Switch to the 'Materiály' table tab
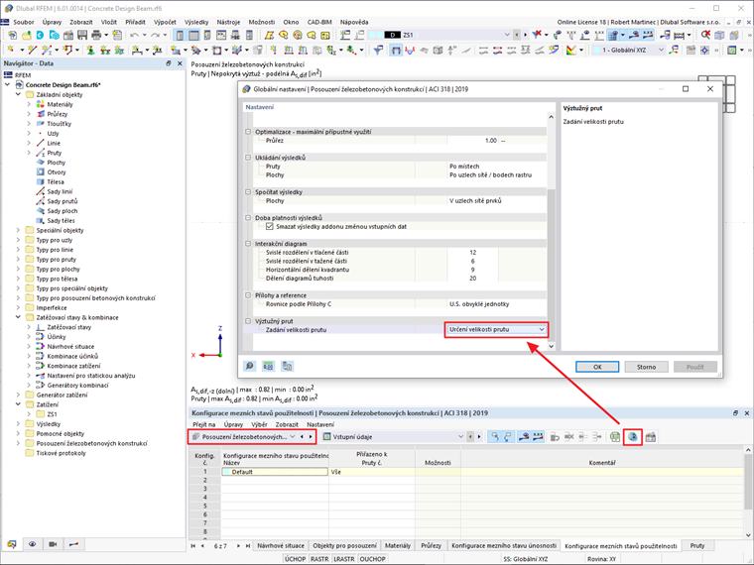Image resolution: width=754 pixels, height=565 pixels. 398,546
